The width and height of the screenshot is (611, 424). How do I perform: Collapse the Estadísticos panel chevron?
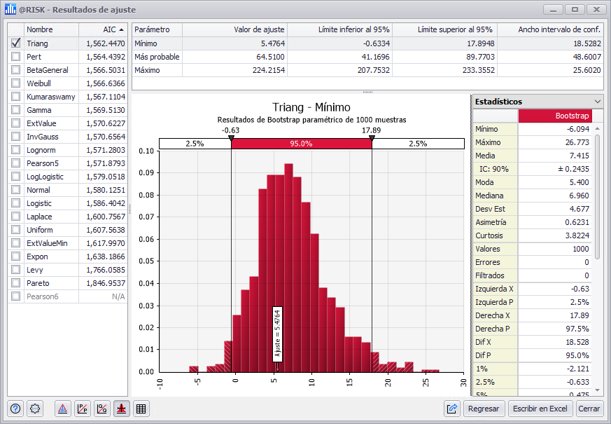tap(597, 102)
